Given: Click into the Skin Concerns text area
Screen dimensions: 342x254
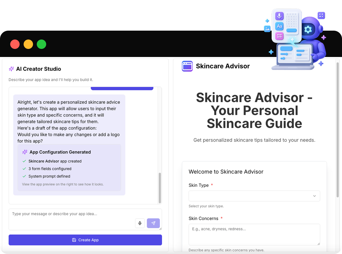Looking at the screenshot, I should click(254, 234).
